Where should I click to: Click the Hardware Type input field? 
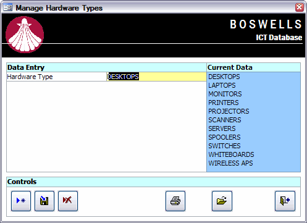click(156, 77)
